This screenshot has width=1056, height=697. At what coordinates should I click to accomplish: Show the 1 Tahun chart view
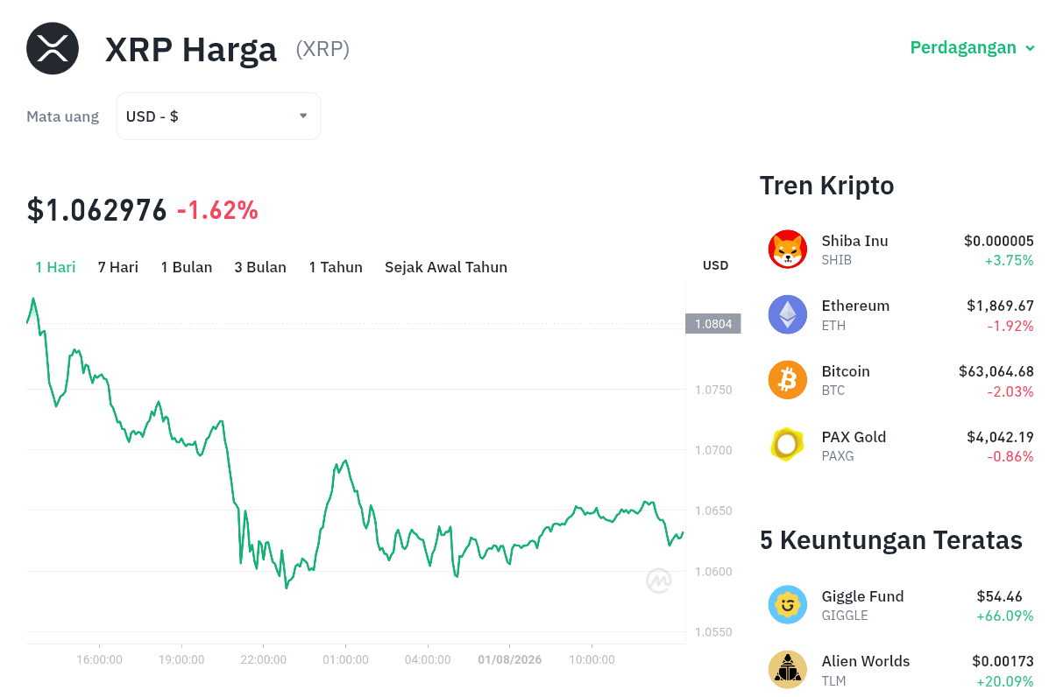pyautogui.click(x=336, y=267)
